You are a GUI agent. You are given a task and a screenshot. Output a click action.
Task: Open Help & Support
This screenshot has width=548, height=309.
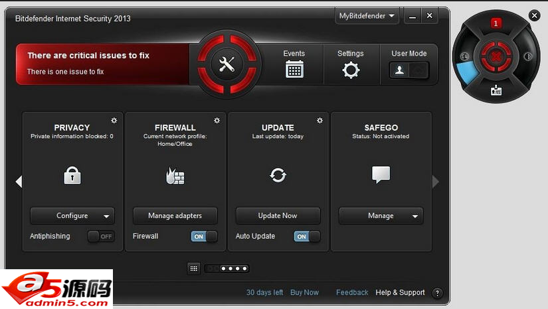[400, 292]
